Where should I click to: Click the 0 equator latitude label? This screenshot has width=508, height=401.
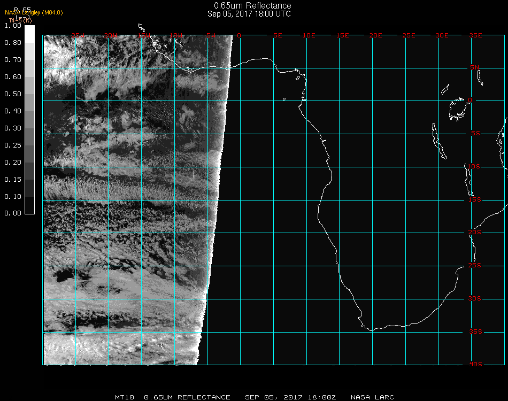point(470,100)
